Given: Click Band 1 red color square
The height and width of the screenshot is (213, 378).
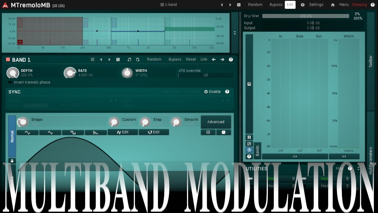Looking at the screenshot, I should (8, 59).
